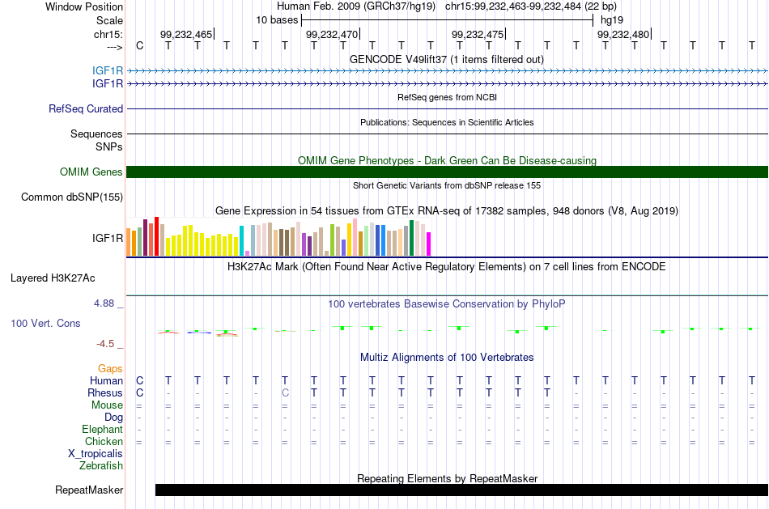Click the 99,232,470 position marker on the ruler
Image resolution: width=769 pixels, height=509 pixels.
pos(332,34)
